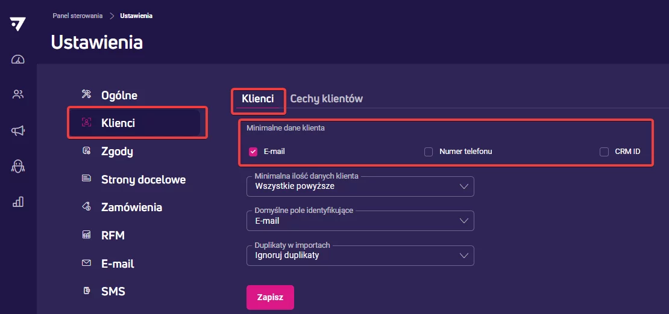Click the envelope icon beside E-mail settings
Screen dimensions: 669x314
[86, 263]
